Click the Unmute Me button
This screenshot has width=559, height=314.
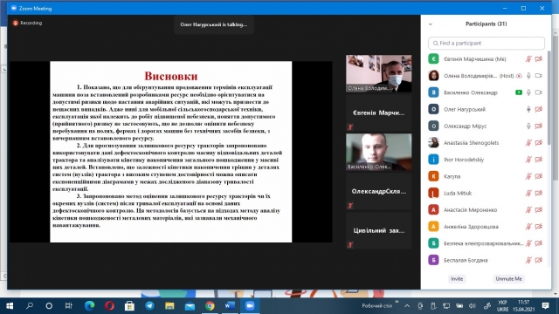pyautogui.click(x=508, y=279)
